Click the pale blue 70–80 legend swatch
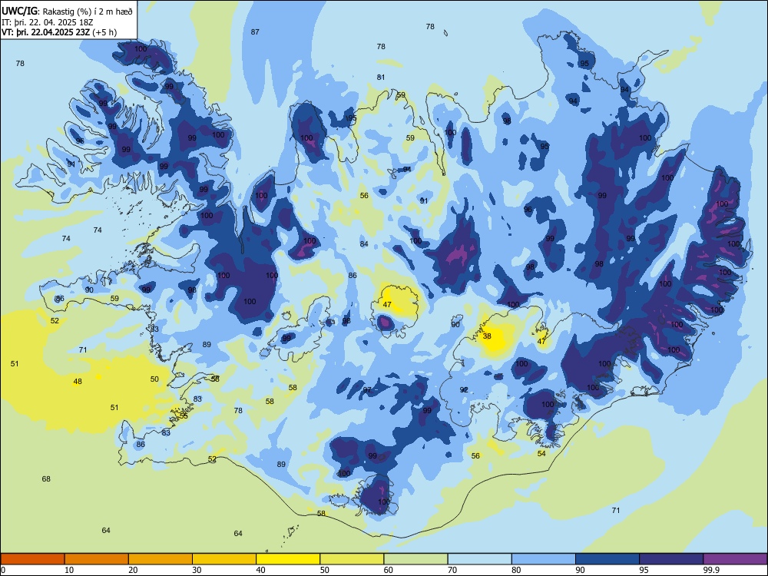 click(479, 559)
